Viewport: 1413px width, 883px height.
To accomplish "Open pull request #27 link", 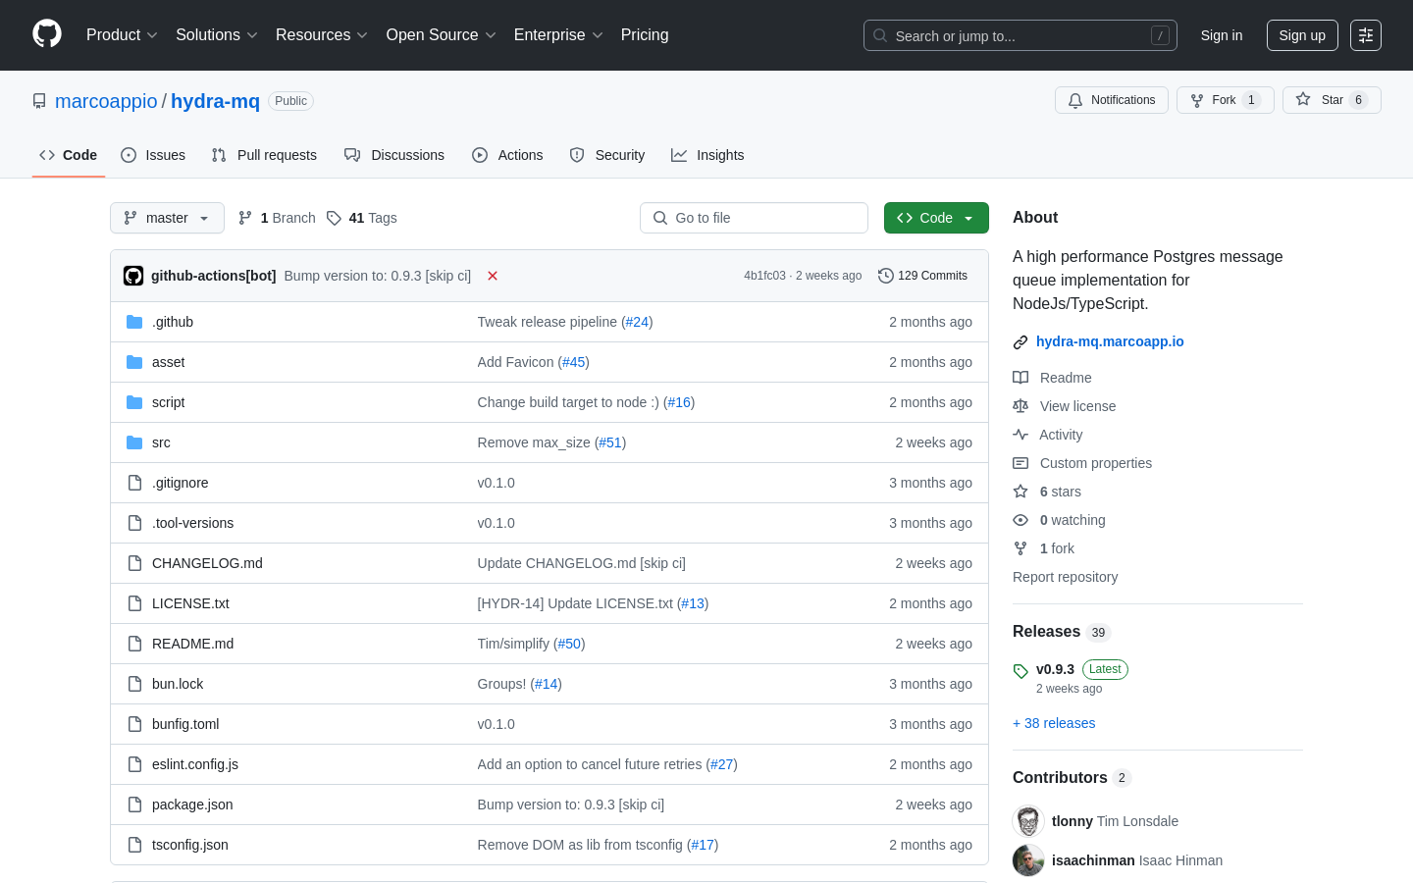I will [x=721, y=764].
